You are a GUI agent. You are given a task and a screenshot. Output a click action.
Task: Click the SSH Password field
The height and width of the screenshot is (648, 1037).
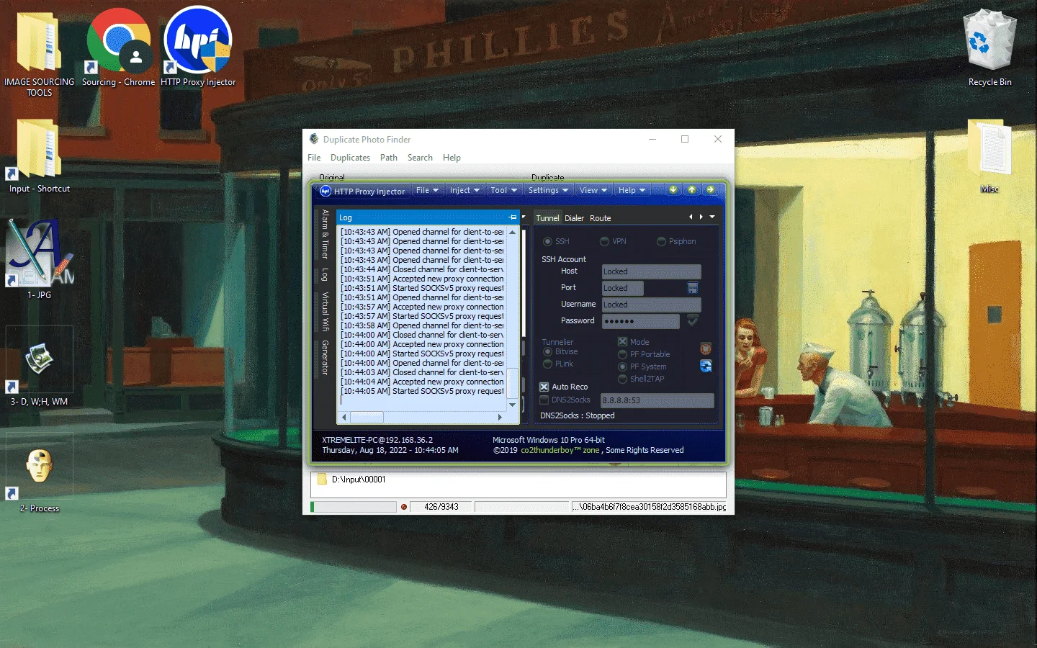pyautogui.click(x=641, y=321)
